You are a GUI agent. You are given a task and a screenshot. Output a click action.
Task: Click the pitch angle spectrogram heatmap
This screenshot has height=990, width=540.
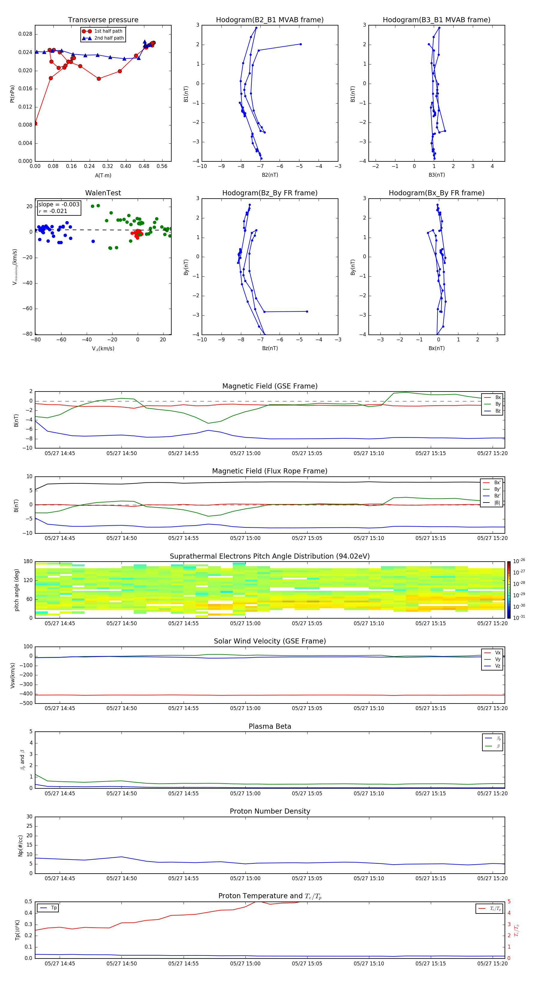pyautogui.click(x=270, y=589)
